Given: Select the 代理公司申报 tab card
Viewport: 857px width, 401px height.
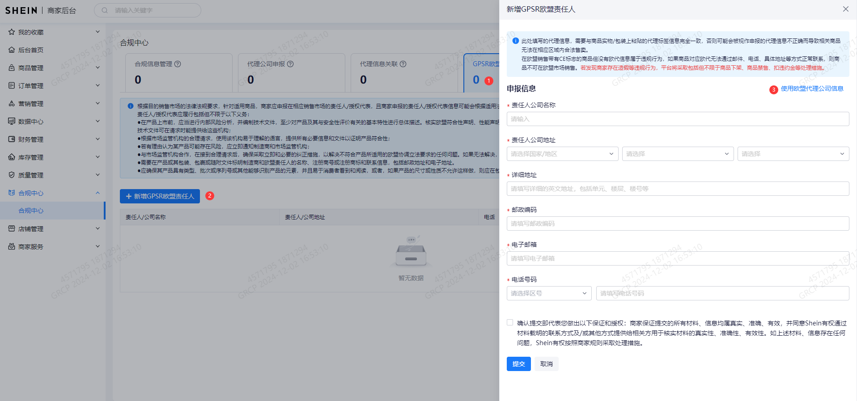Looking at the screenshot, I should pyautogui.click(x=292, y=73).
